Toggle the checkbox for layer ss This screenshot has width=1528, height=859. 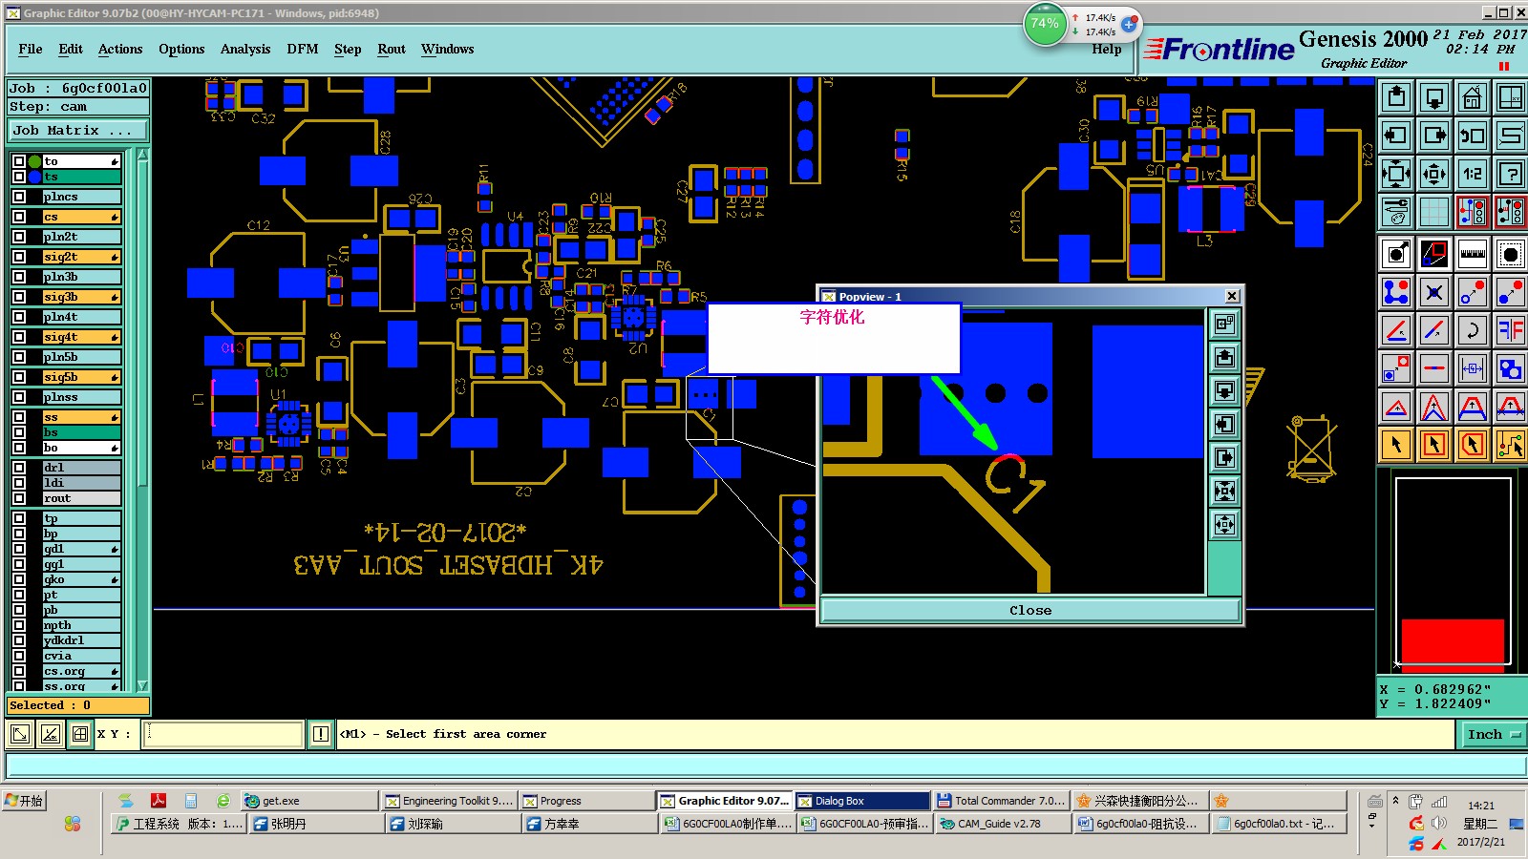(x=19, y=417)
